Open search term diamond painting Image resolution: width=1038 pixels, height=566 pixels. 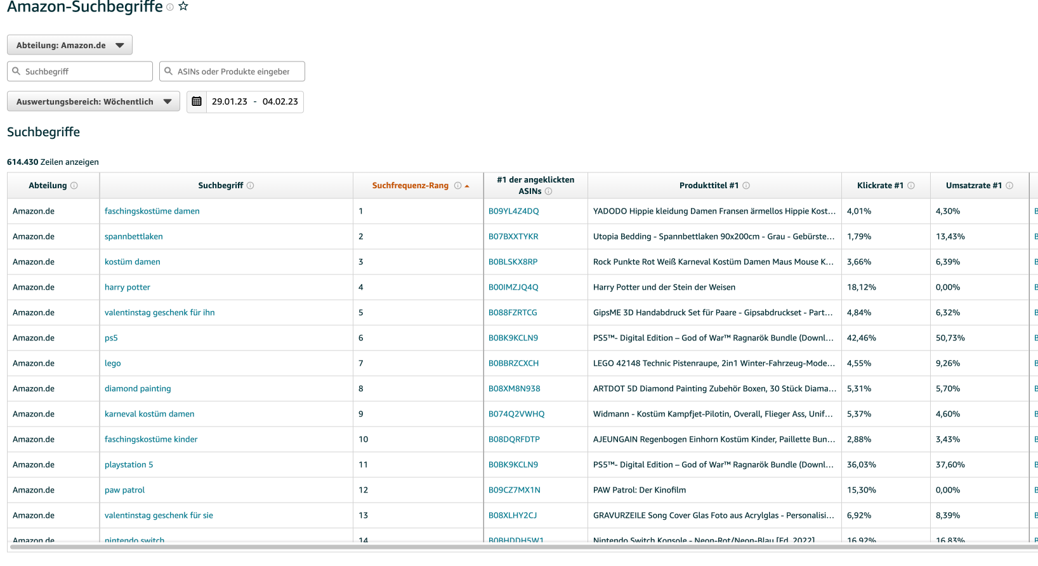pyautogui.click(x=138, y=389)
